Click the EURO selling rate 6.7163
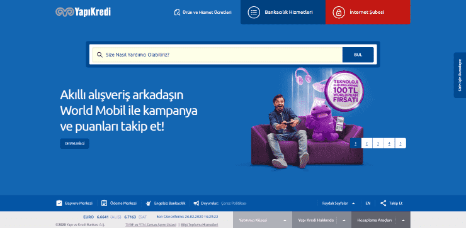 130,217
